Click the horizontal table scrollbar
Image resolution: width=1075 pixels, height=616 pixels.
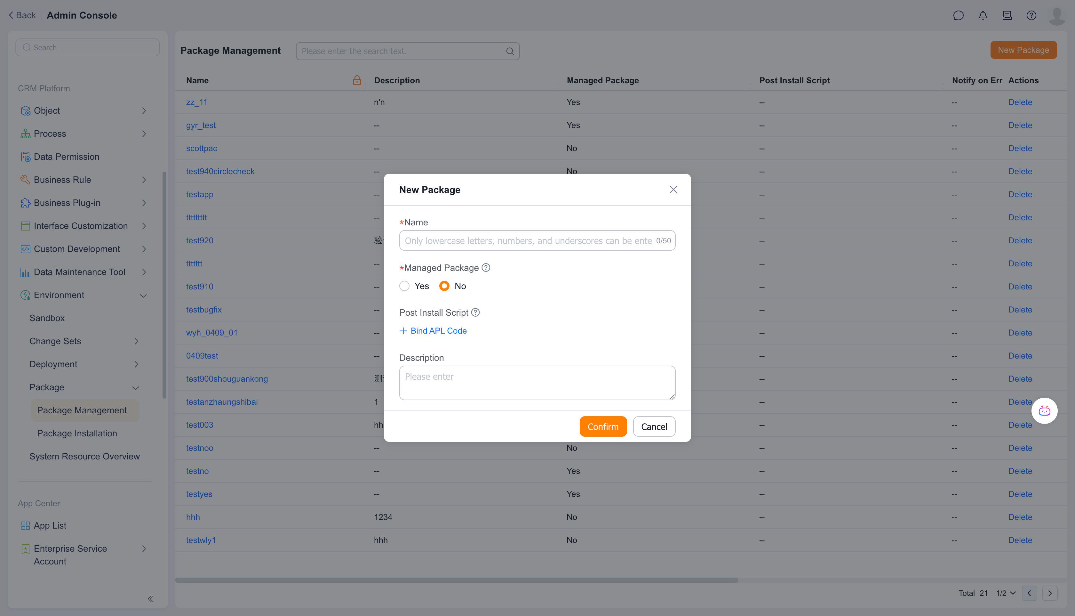click(457, 580)
